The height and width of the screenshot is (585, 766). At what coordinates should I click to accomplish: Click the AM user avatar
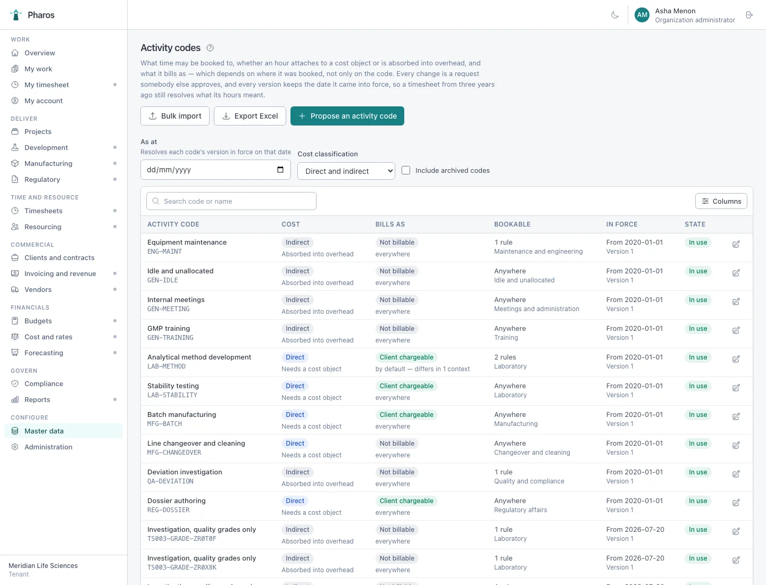click(x=642, y=15)
